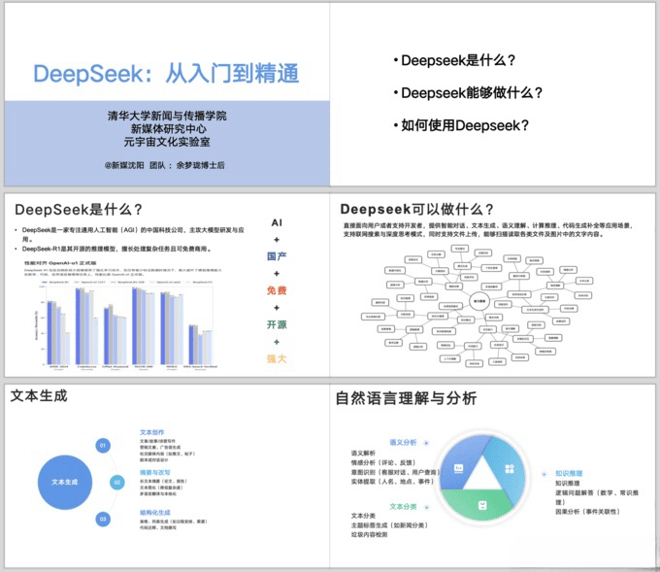Click the 情感分析（评论、反馈） line
This screenshot has height=572, width=660.
pos(383,462)
